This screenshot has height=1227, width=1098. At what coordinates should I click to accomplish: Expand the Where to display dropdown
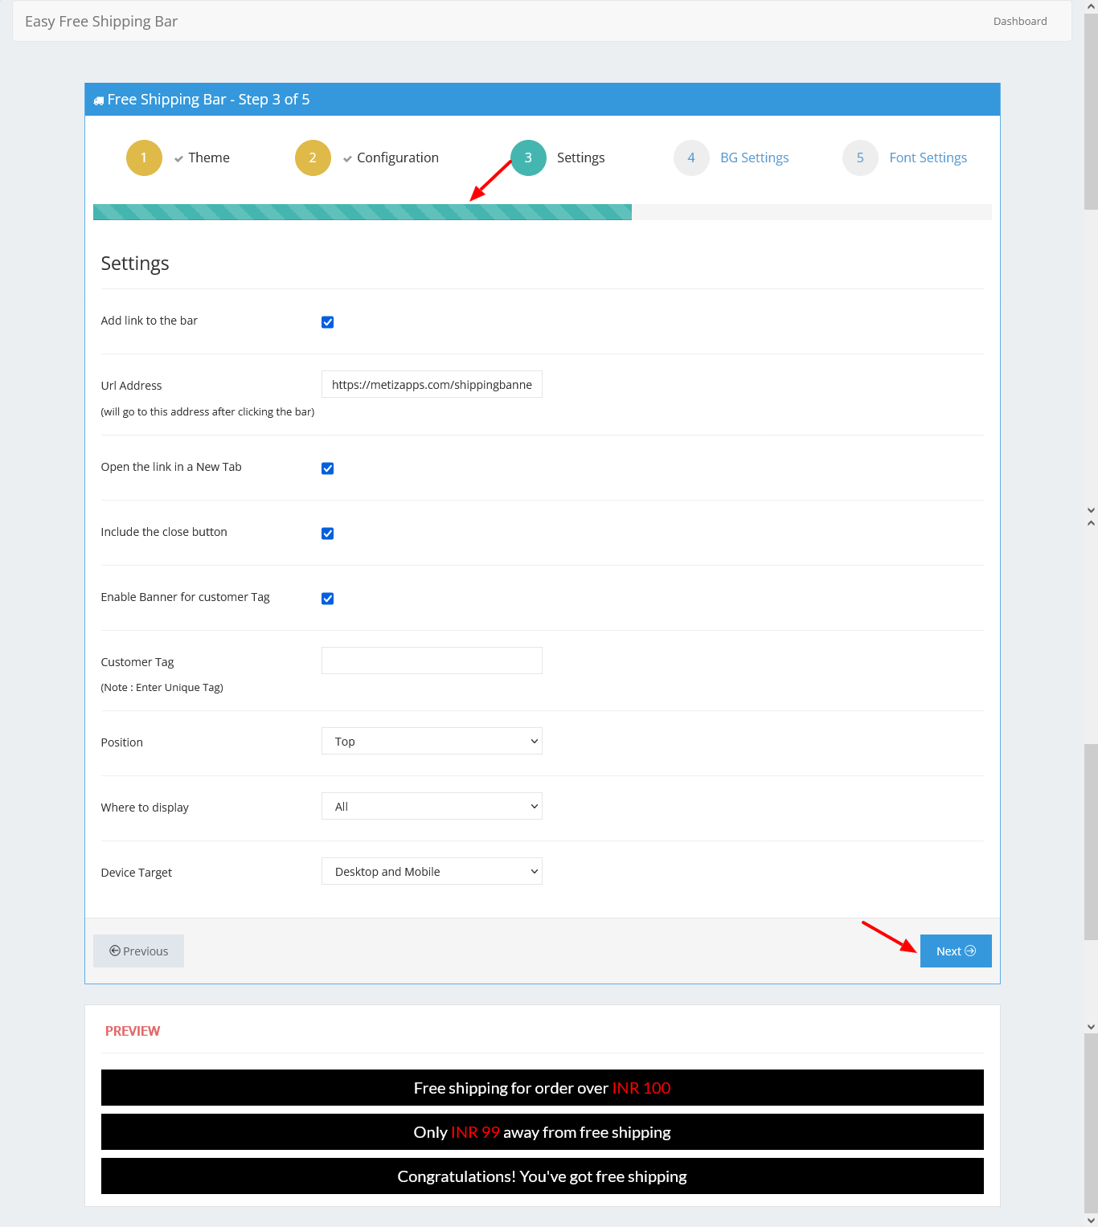432,806
